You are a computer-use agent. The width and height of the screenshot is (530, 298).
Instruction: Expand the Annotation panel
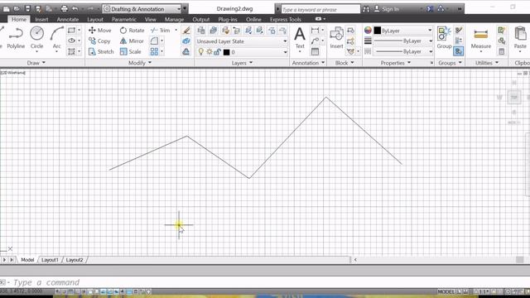coord(308,63)
